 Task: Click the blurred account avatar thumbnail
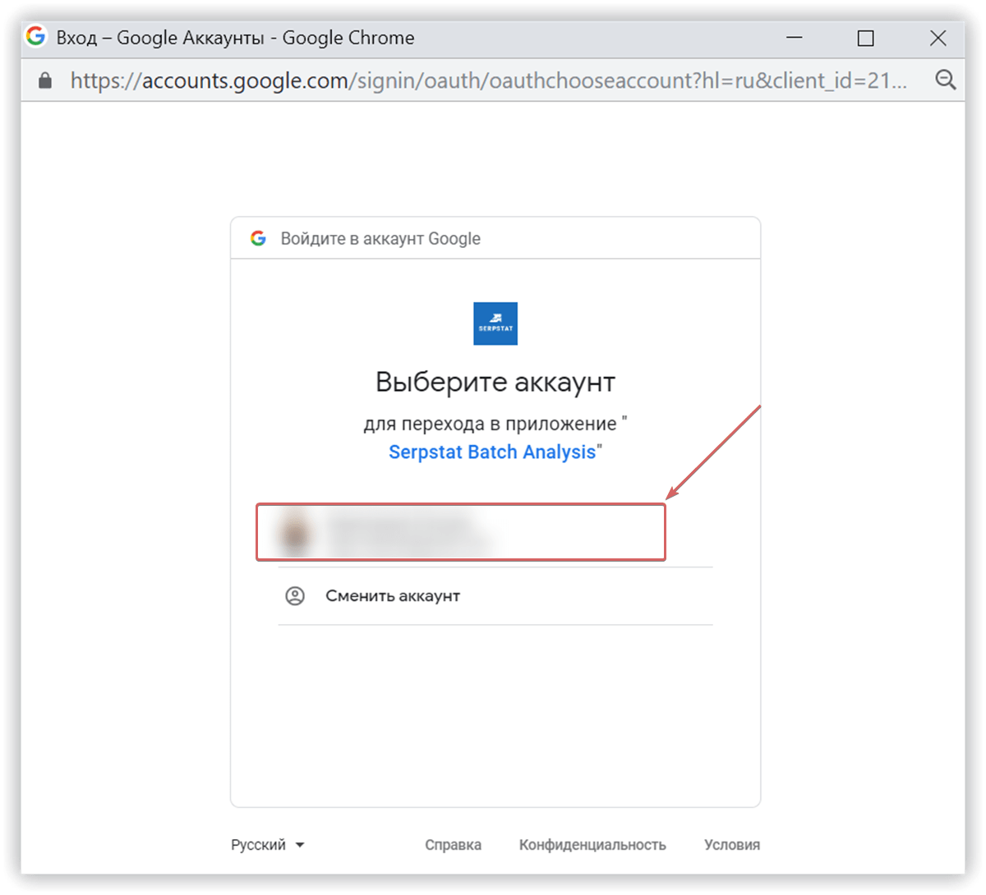[295, 533]
